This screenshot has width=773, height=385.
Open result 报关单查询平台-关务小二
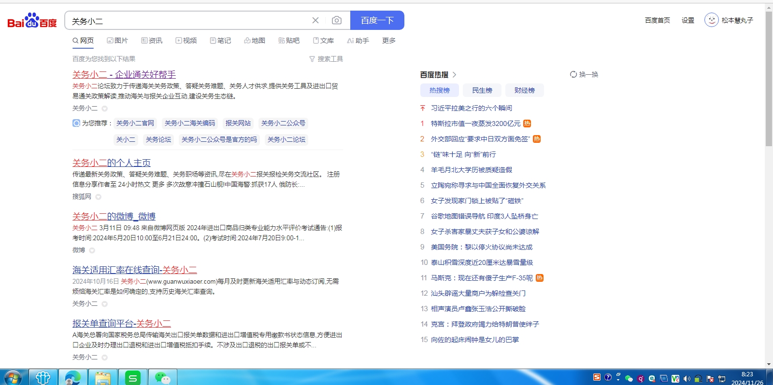pos(122,324)
